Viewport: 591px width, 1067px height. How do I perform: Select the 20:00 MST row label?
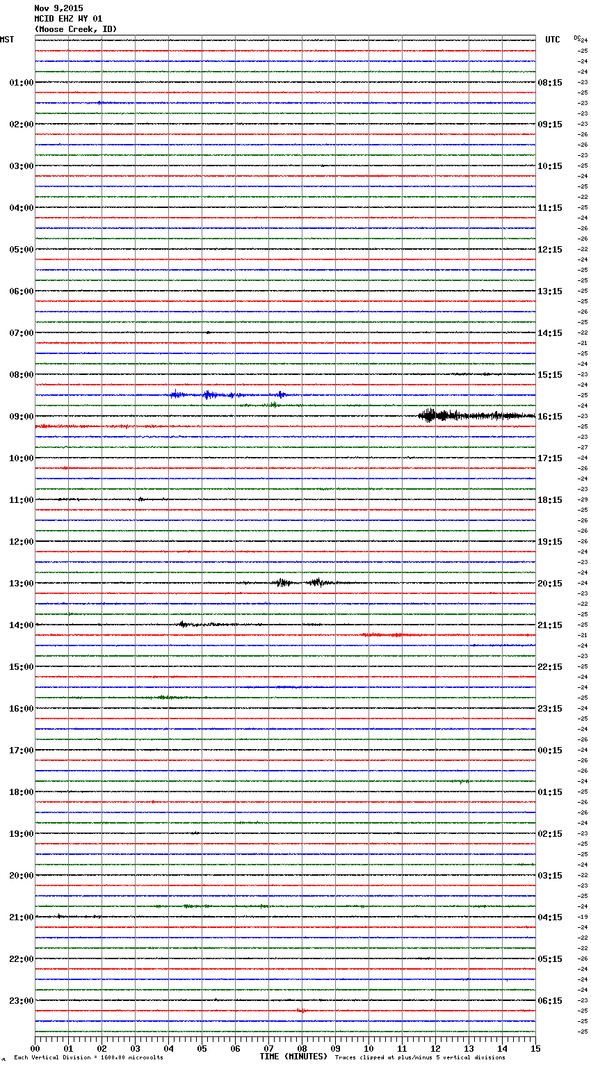pyautogui.click(x=22, y=876)
